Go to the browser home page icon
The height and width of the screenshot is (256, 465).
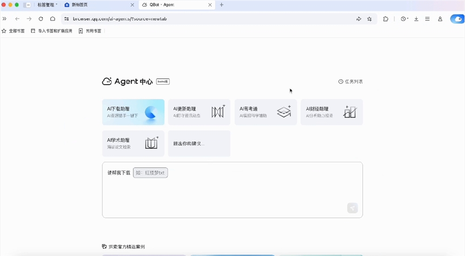(x=53, y=19)
